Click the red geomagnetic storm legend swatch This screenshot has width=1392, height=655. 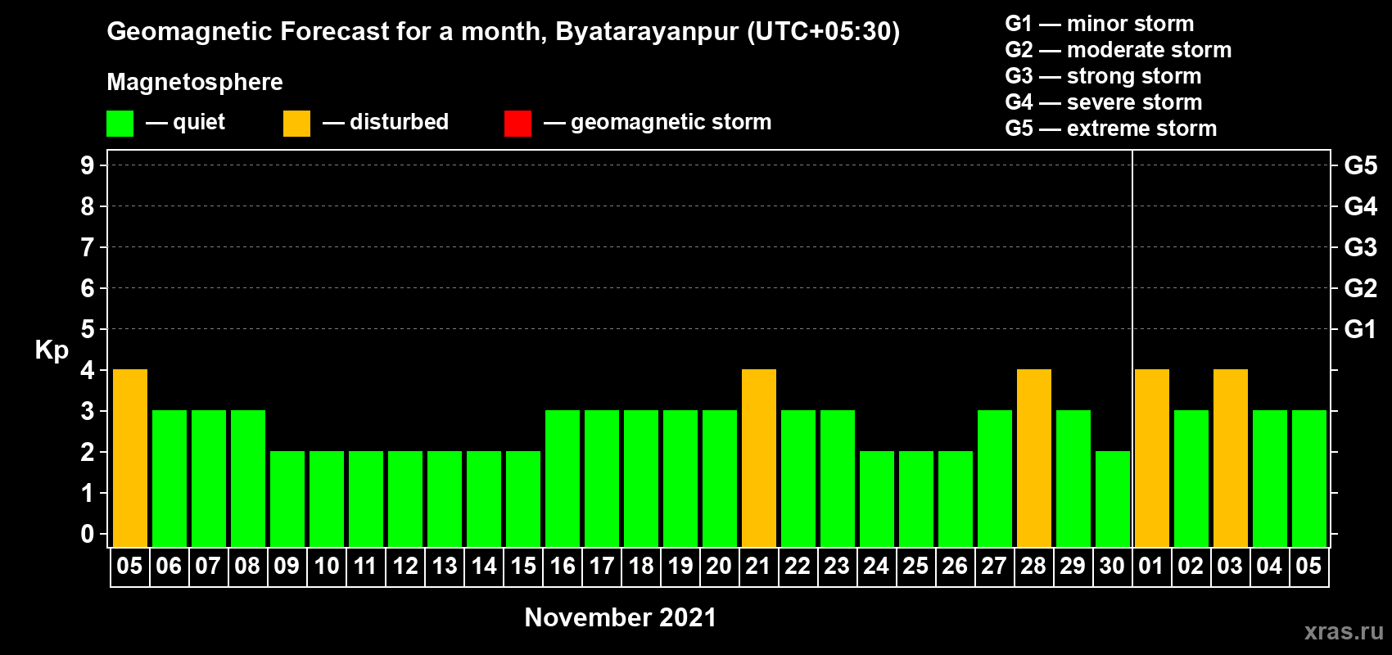(517, 124)
